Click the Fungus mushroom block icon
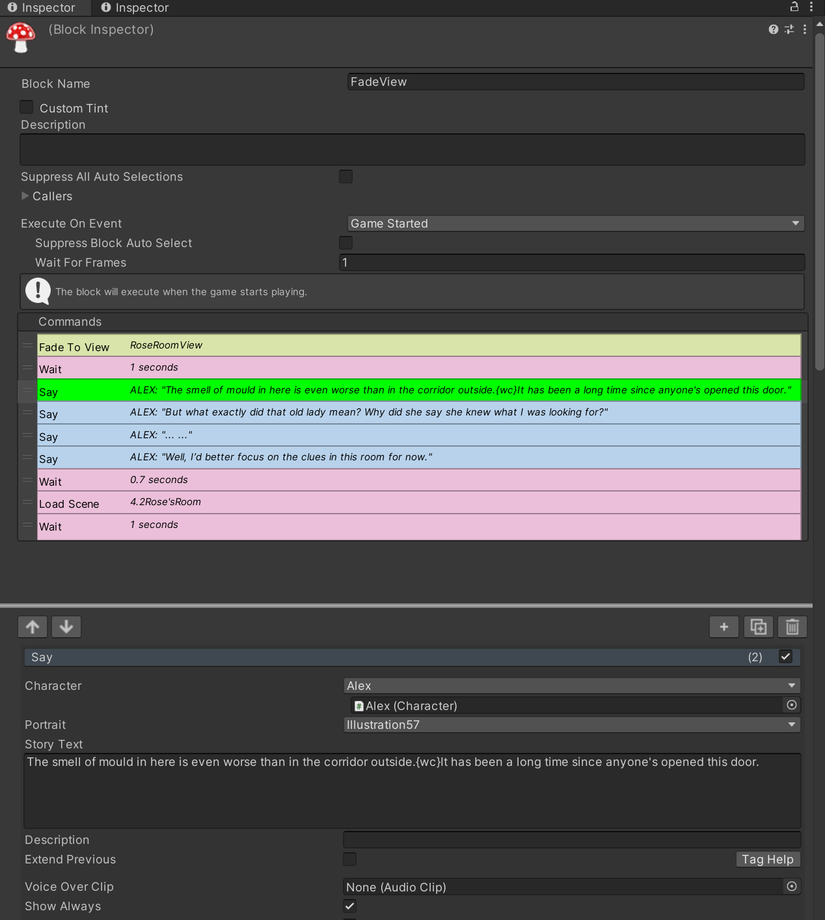 (20, 37)
